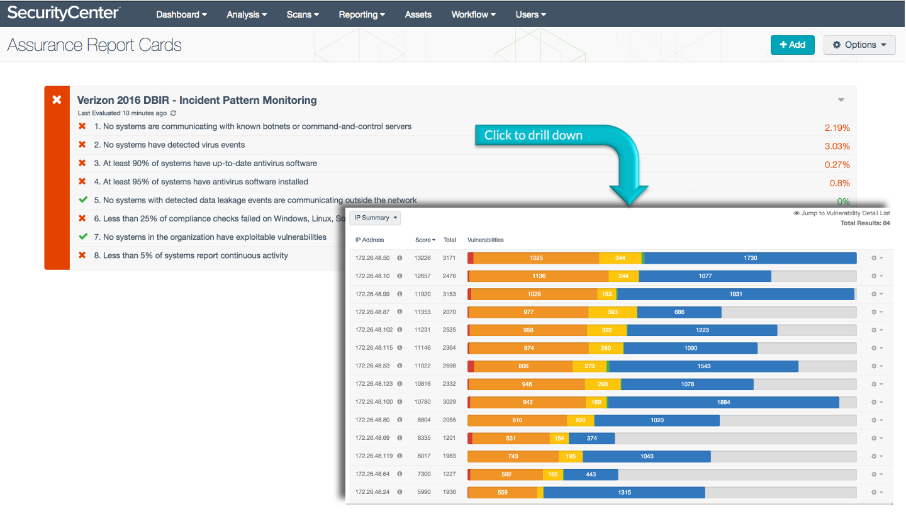Show info icon for 172.26.48.10
Screen dimensions: 906x516
tap(400, 276)
